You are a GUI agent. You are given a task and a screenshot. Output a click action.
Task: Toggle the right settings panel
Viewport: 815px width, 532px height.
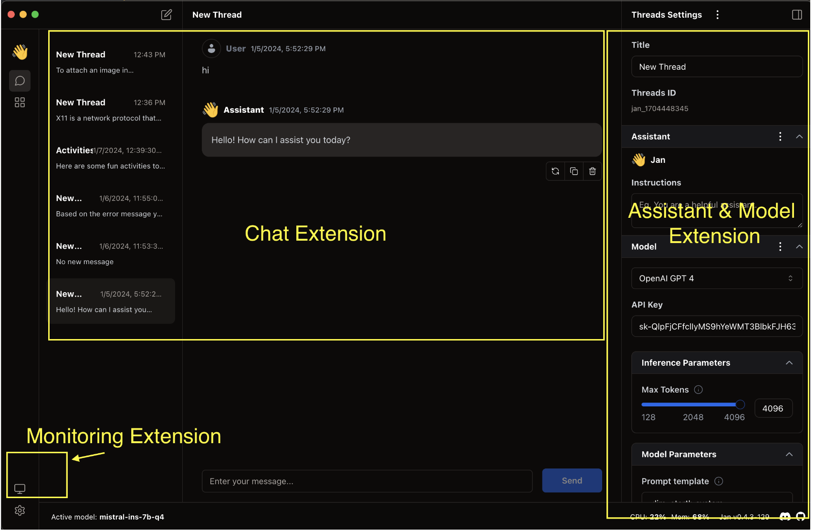(x=797, y=15)
